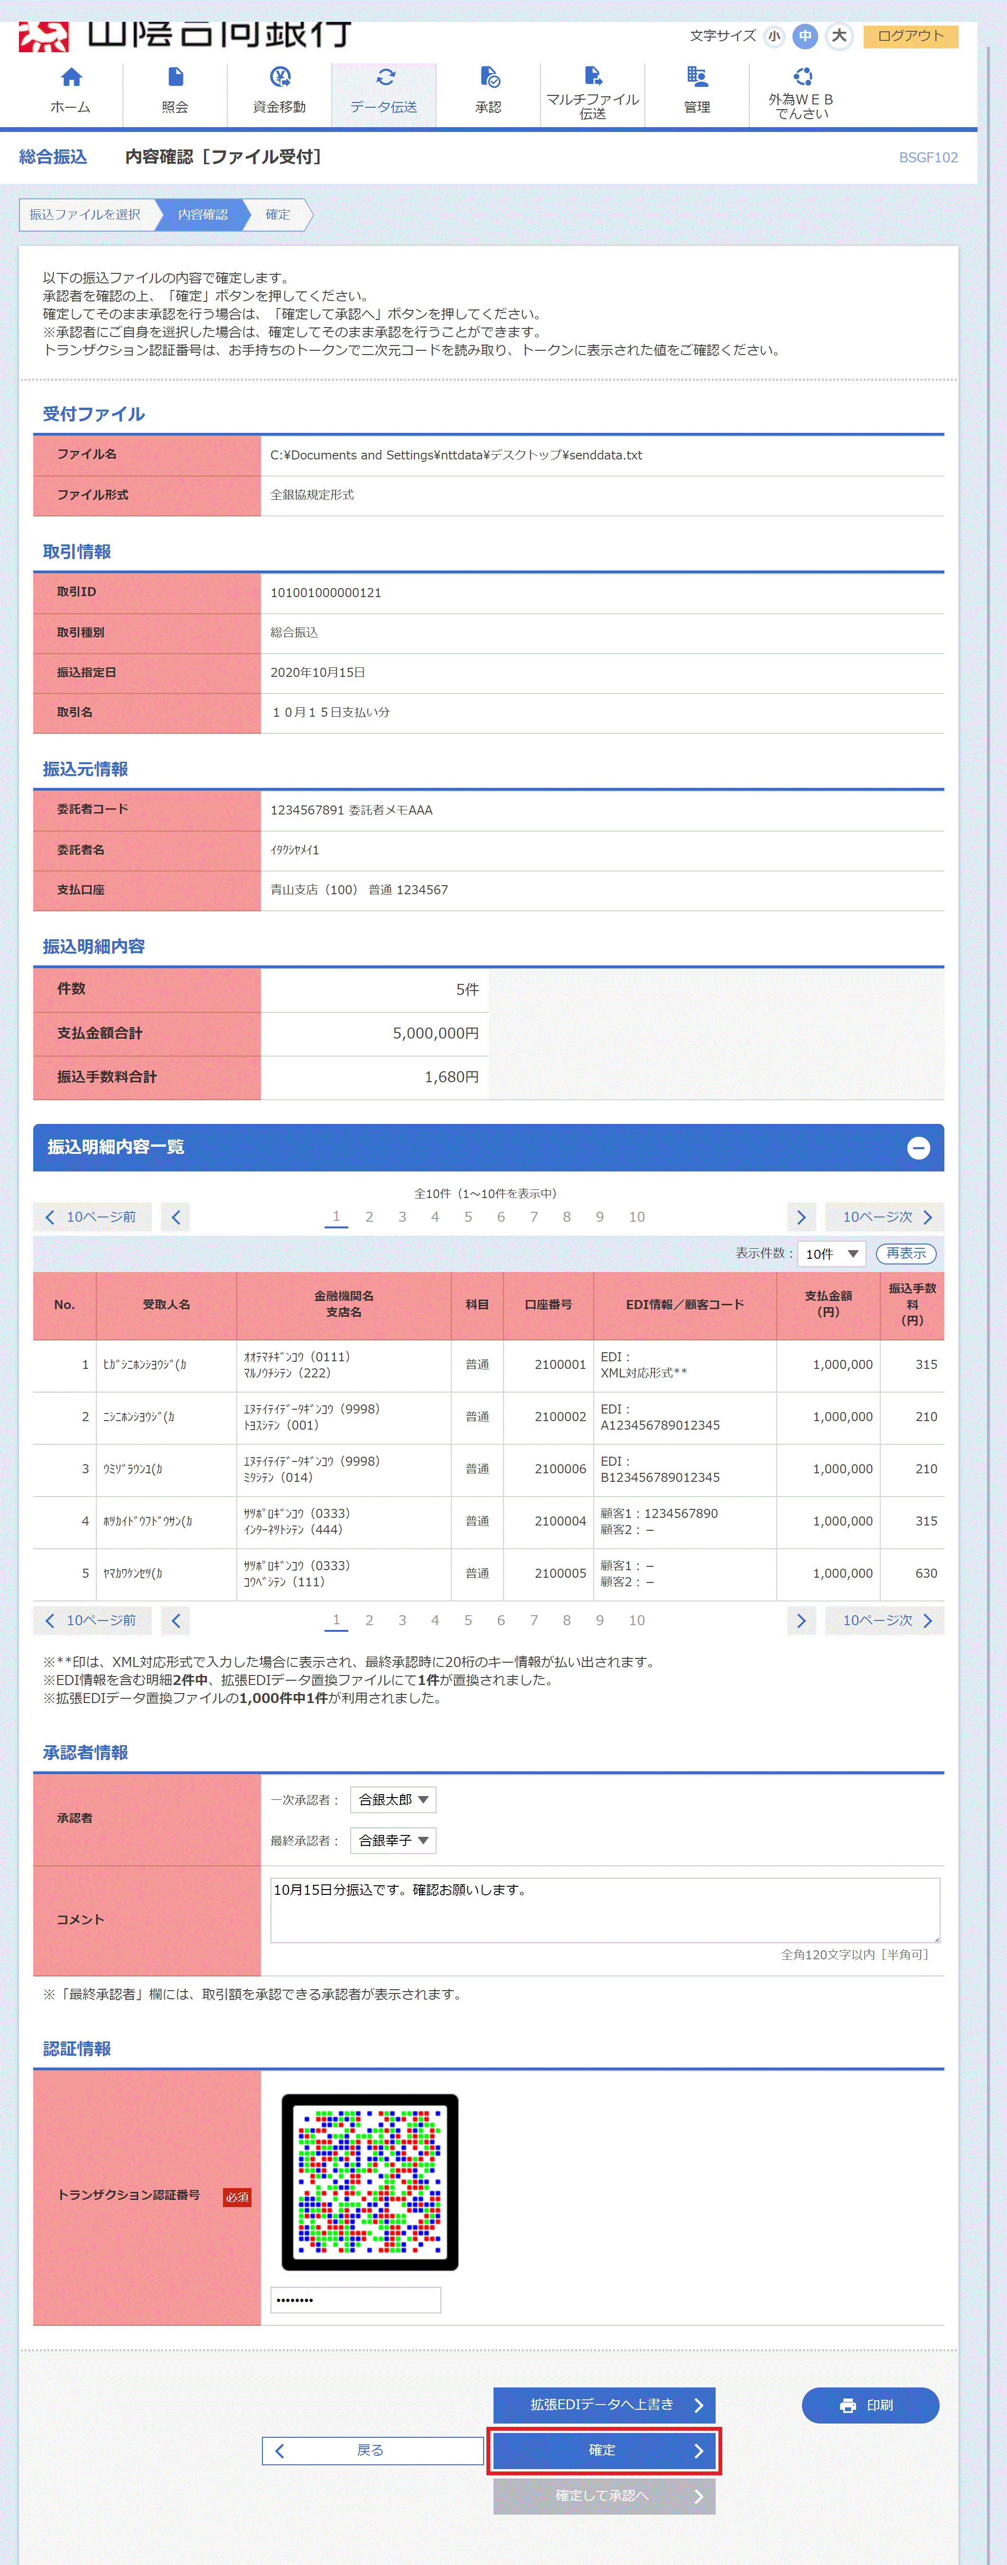The height and width of the screenshot is (2565, 1007).
Task: Click the screen ID BSGF102
Action: (x=928, y=157)
